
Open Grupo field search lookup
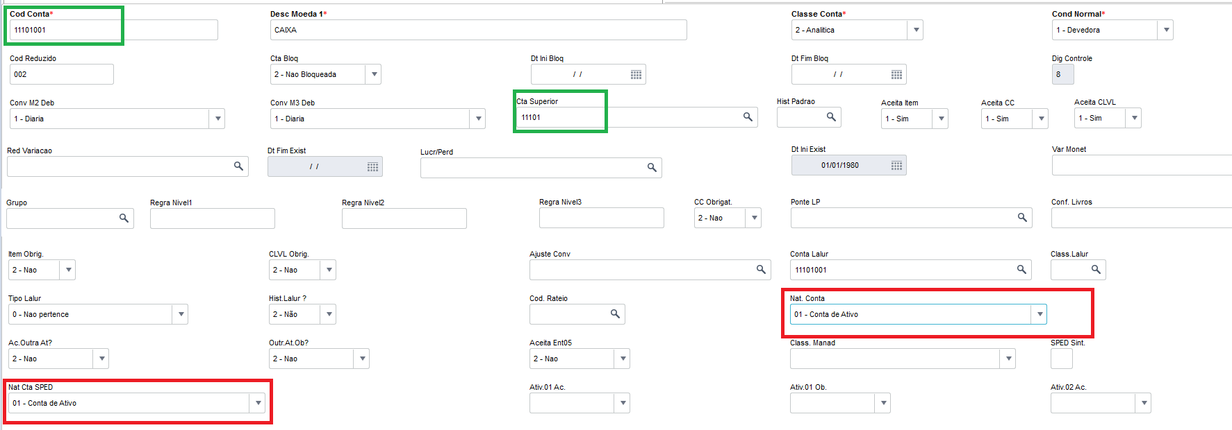124,218
